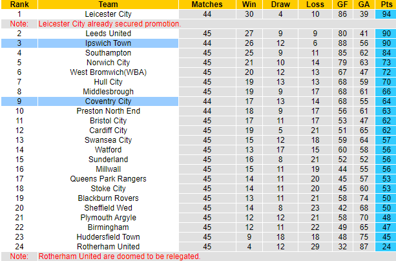Image resolution: width=396 pixels, height=261 pixels.
Task: Click the Leicester City promotion note
Action: 110,23
